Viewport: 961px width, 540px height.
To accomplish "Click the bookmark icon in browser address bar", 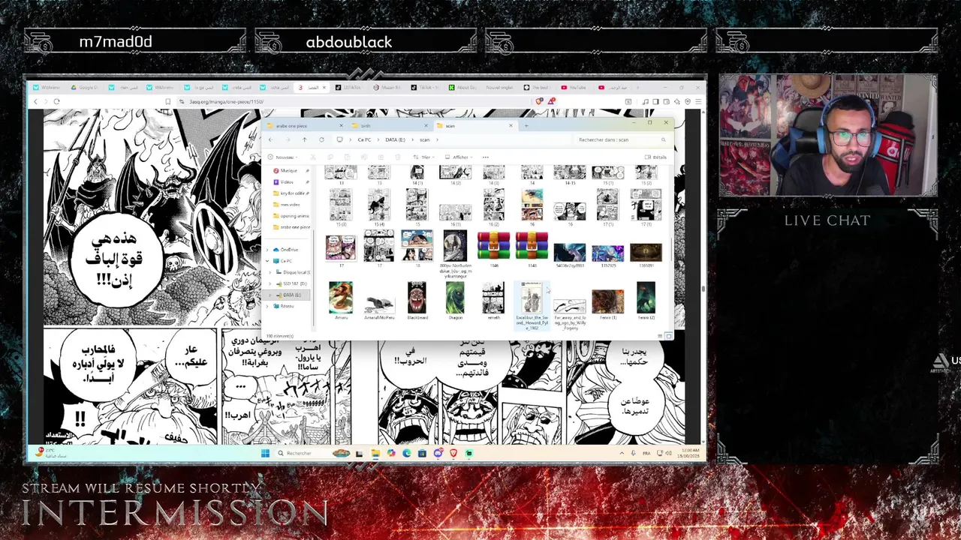I will [x=167, y=101].
